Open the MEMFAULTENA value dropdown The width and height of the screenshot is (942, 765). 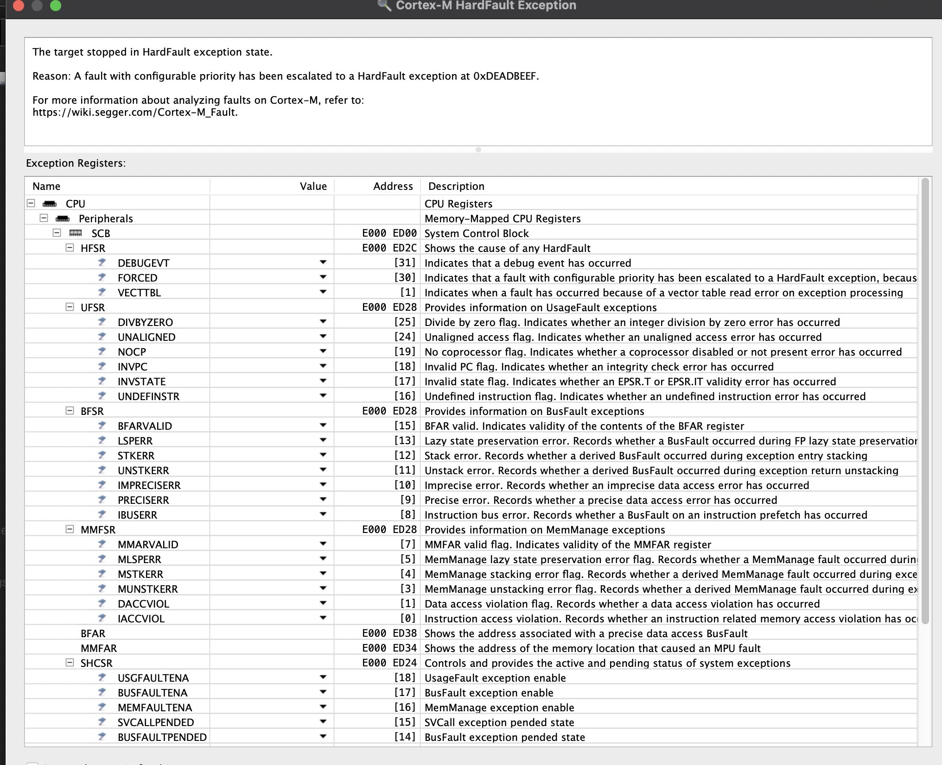click(x=323, y=707)
